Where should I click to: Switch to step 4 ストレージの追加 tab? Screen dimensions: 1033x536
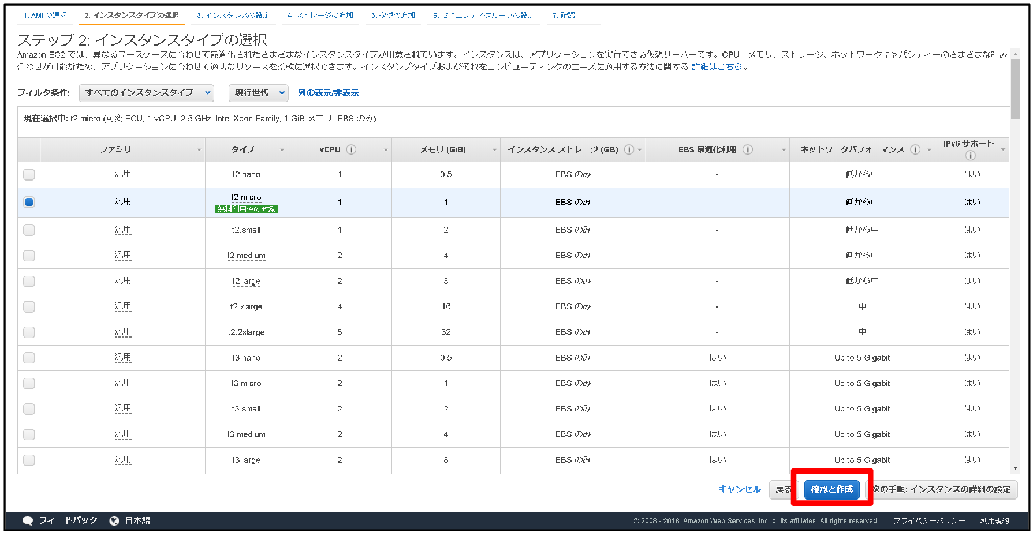[320, 16]
